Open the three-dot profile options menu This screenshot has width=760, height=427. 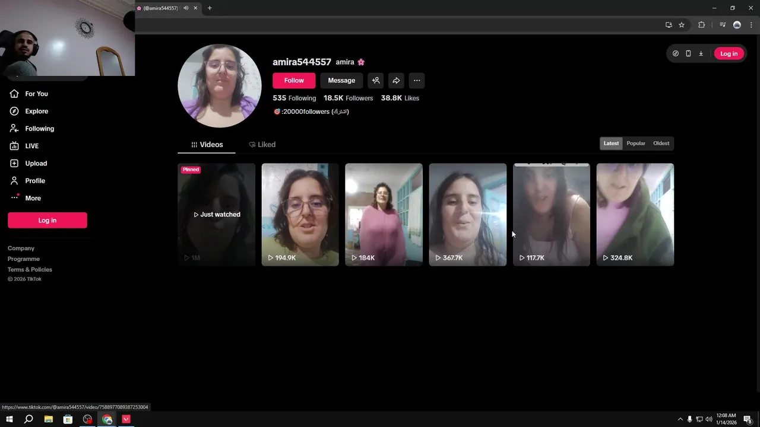tap(417, 81)
